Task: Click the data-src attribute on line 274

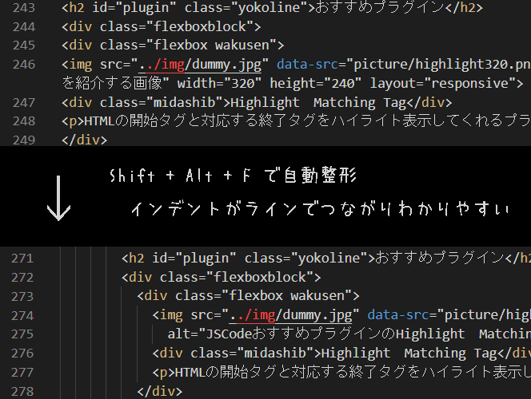Action: (x=398, y=315)
